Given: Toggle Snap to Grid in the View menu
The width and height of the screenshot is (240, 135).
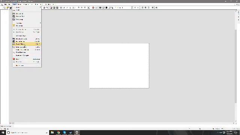Looking at the screenshot, I should [x=27, y=16].
